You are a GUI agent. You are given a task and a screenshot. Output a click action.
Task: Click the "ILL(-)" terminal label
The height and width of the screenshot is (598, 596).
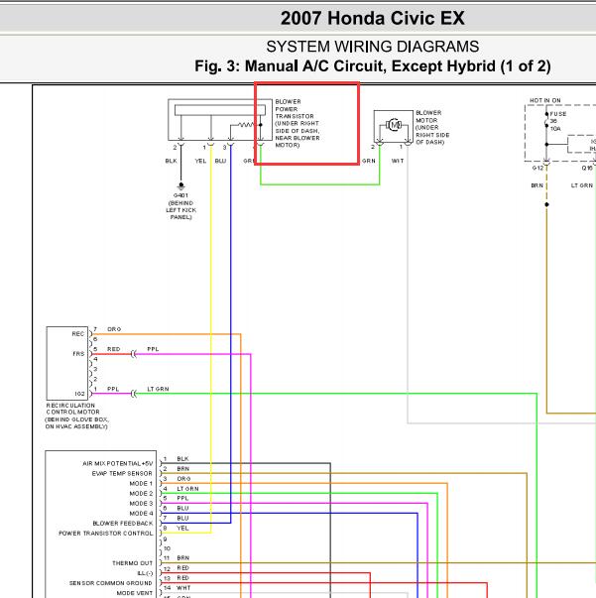tap(145, 573)
